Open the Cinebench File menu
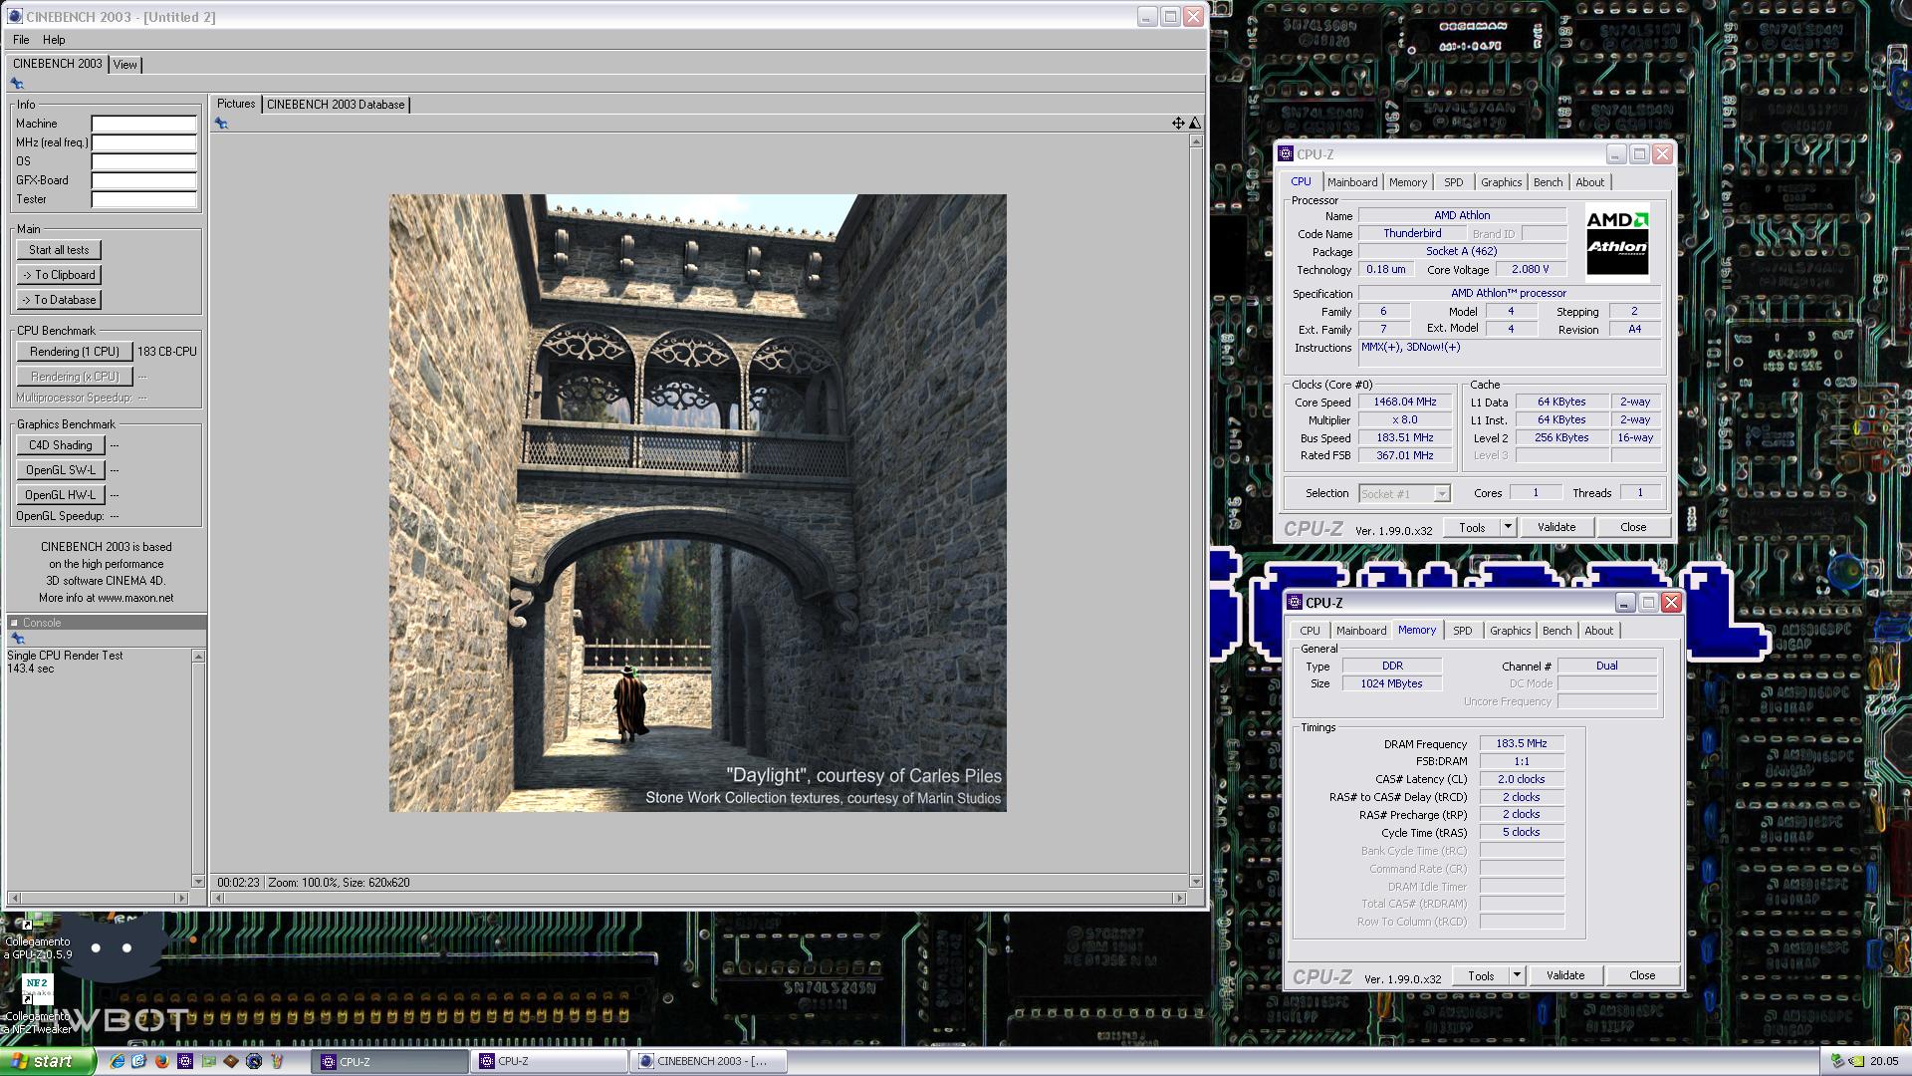This screenshot has width=1912, height=1076. [21, 40]
